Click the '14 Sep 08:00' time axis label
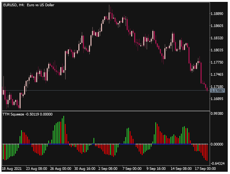This screenshot has height=174, width=230. pyautogui.click(x=181, y=169)
